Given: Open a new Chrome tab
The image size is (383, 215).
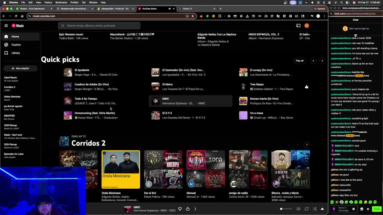Looking at the screenshot, I should point(221,9).
